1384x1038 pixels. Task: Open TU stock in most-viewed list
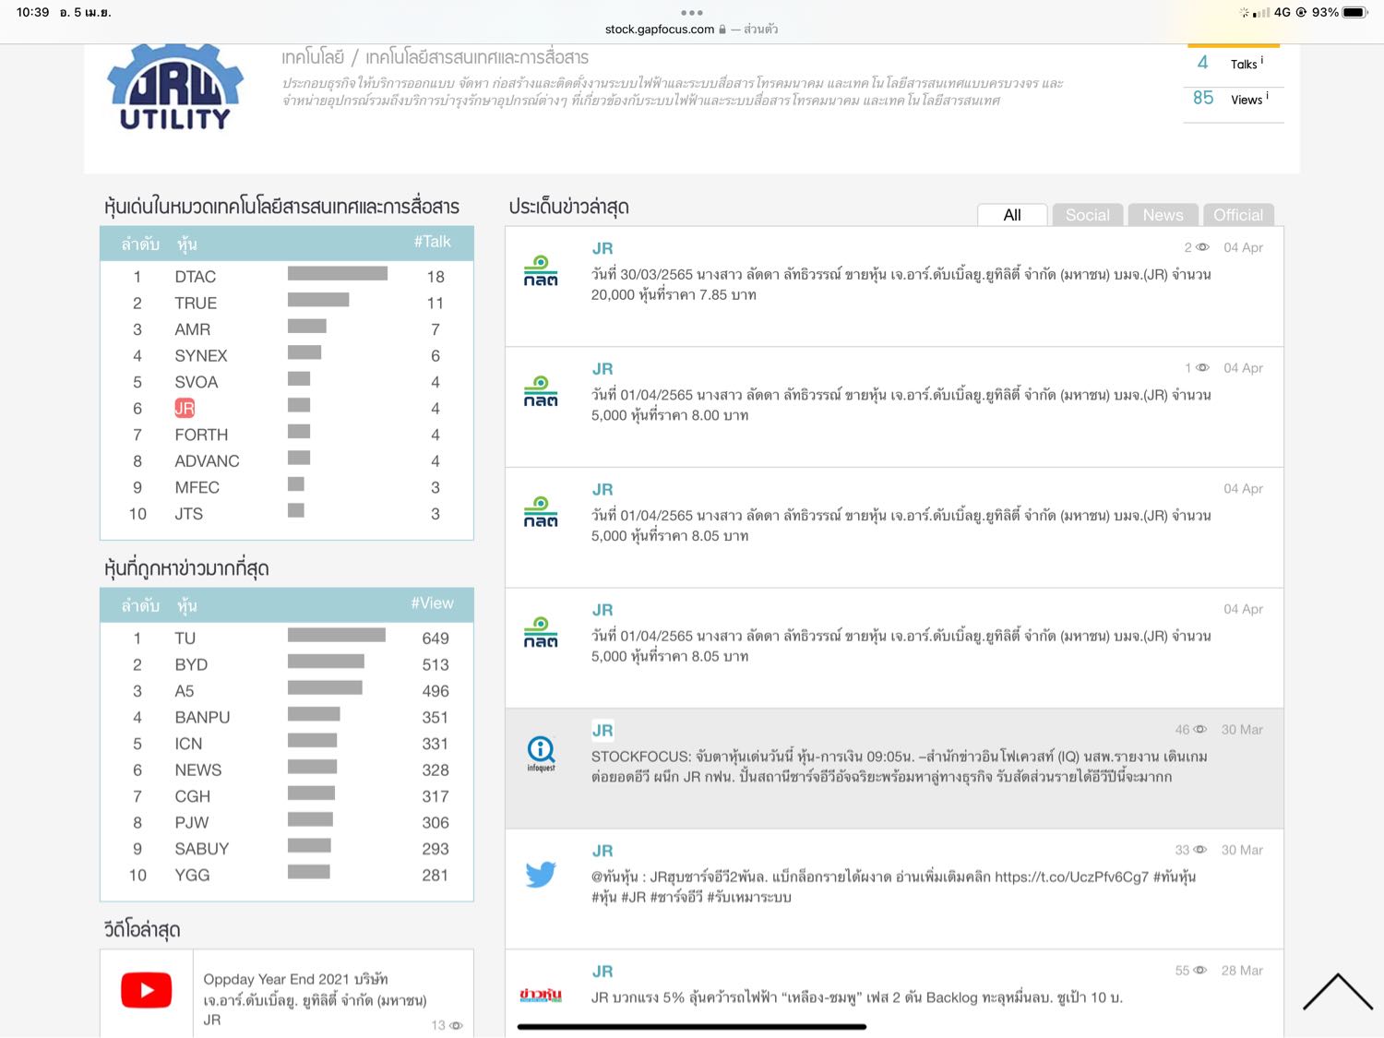[185, 638]
